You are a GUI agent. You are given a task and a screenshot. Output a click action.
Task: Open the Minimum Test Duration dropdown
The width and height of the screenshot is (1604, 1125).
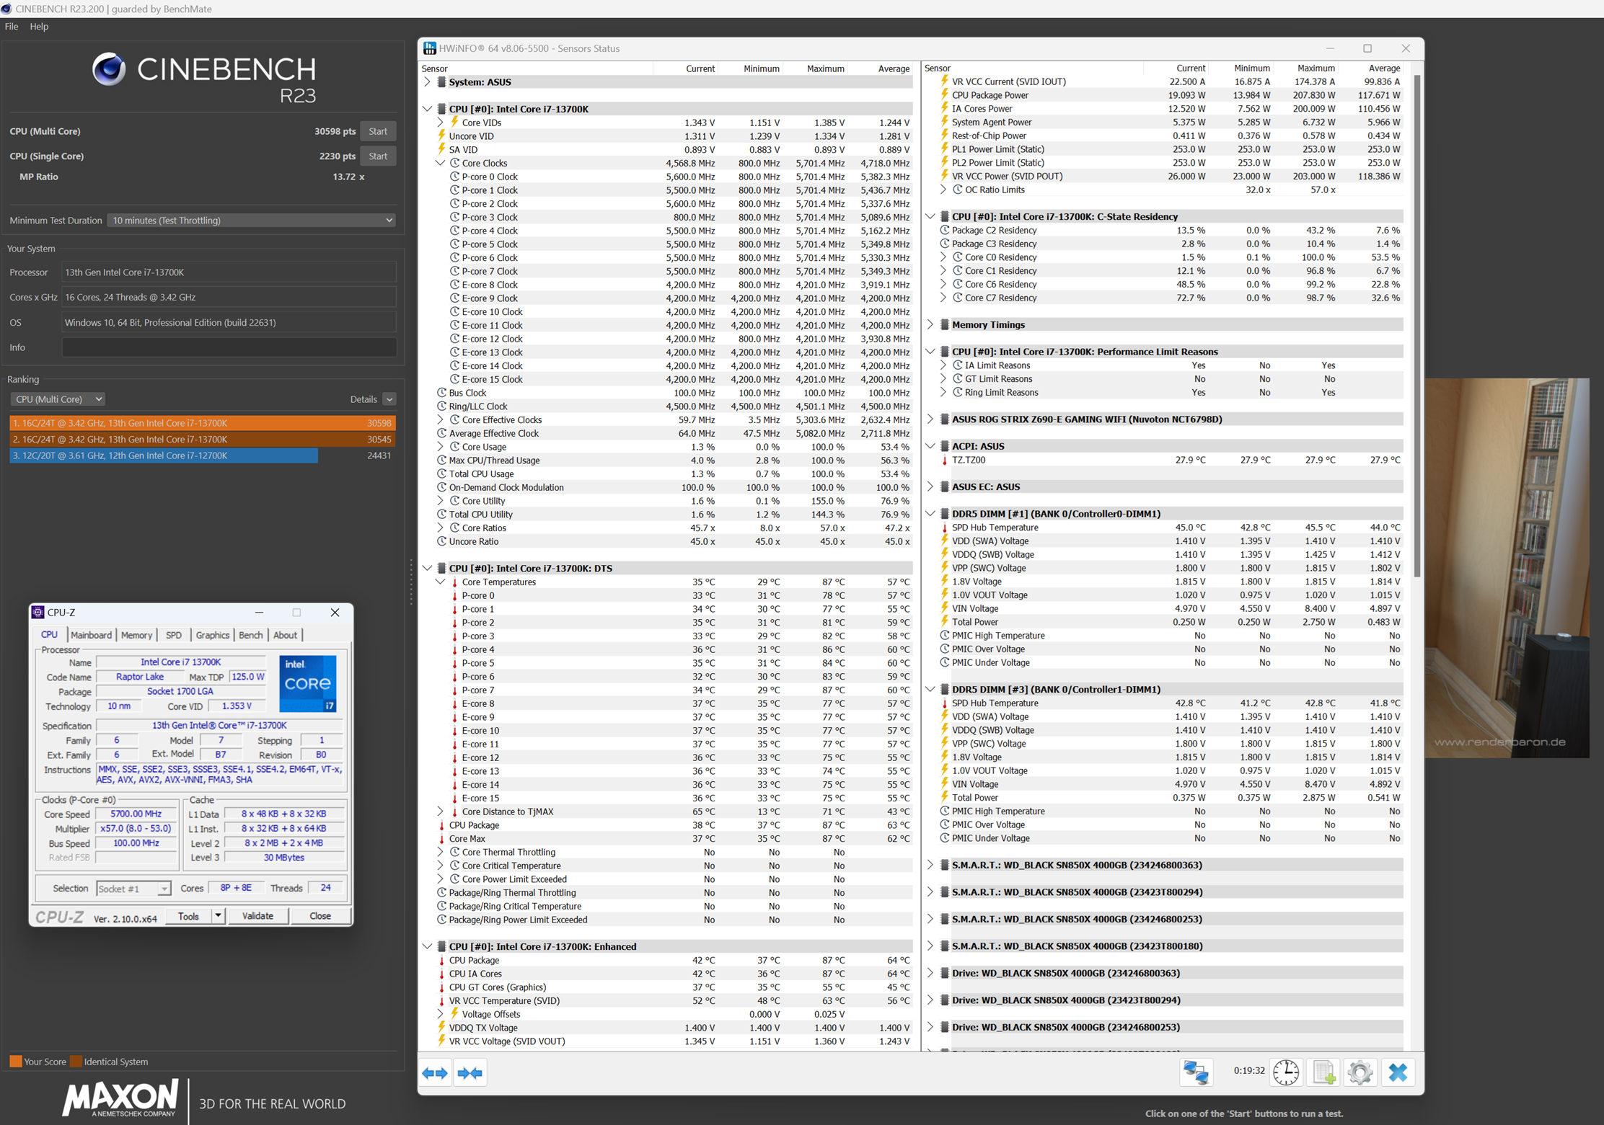(x=251, y=221)
